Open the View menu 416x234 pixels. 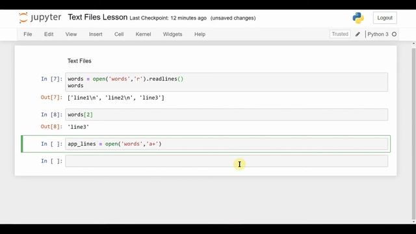(x=71, y=34)
